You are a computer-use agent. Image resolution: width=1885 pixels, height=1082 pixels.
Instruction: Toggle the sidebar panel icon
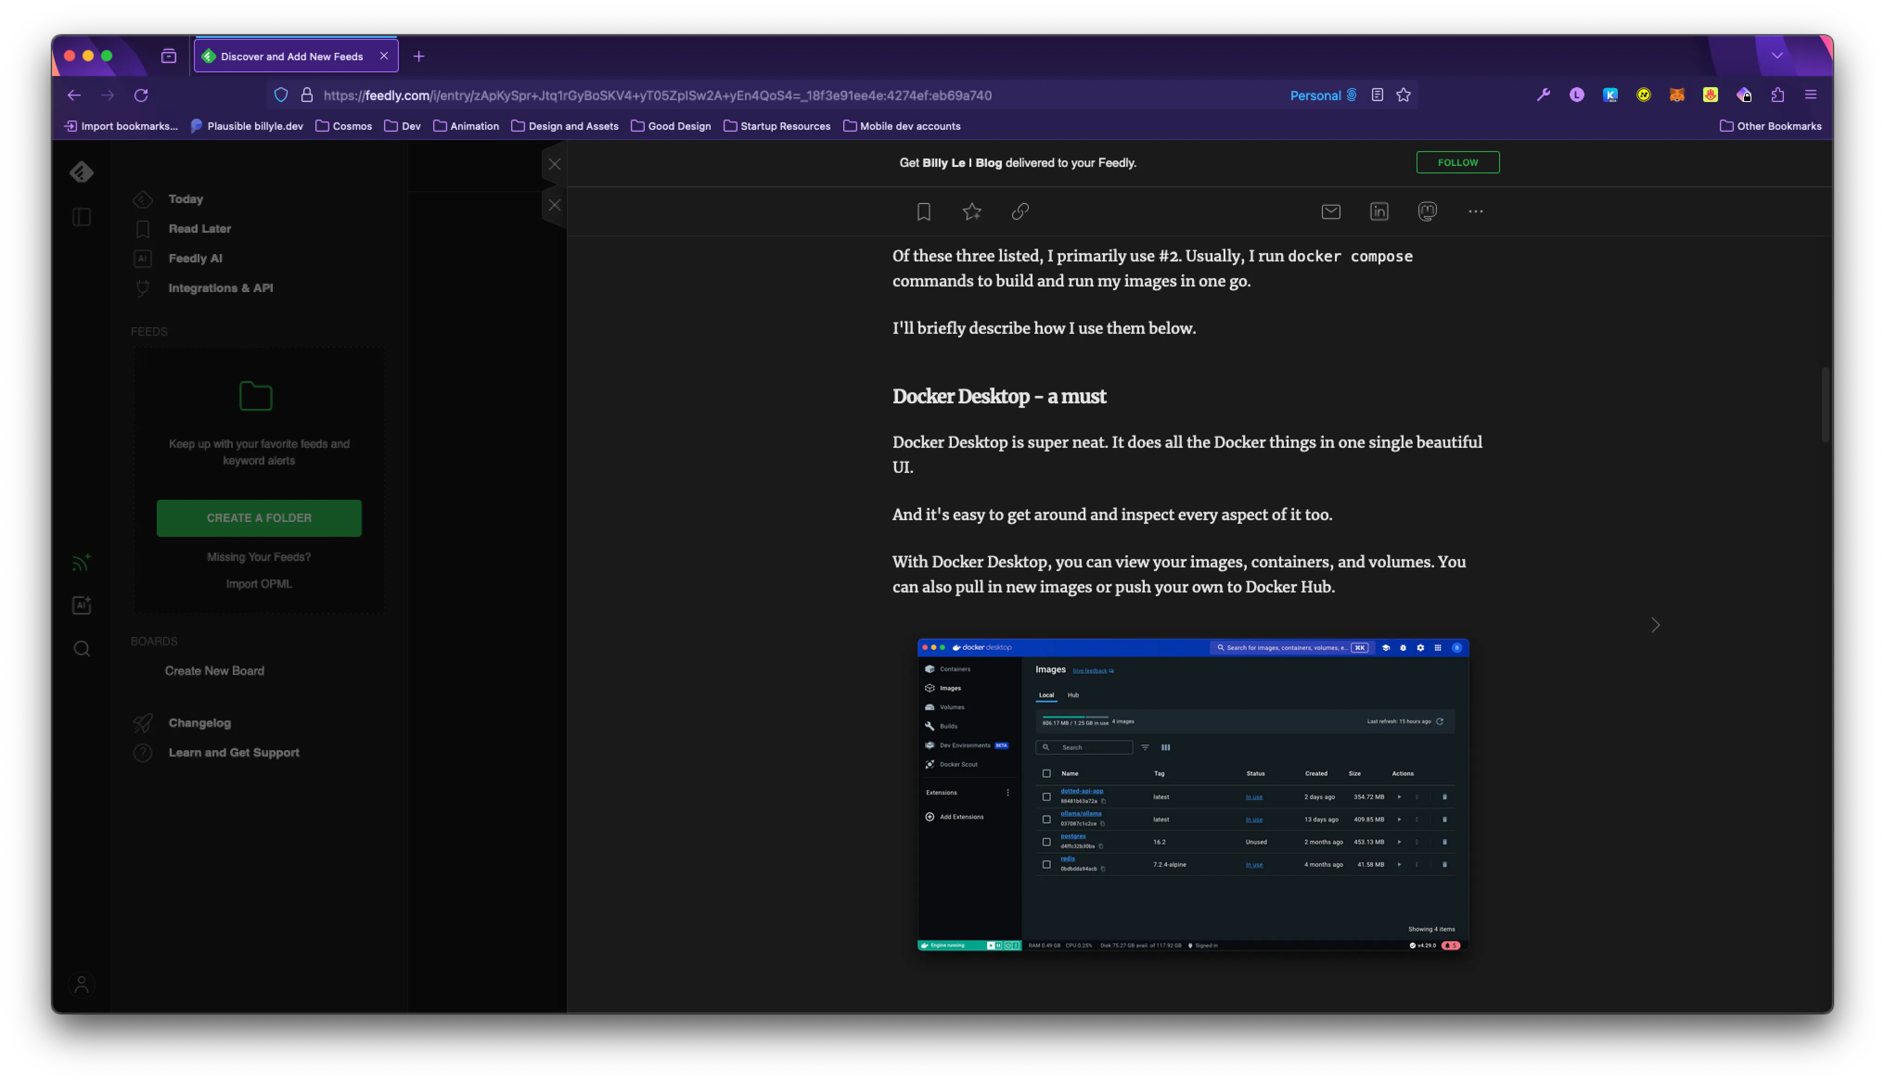82,217
